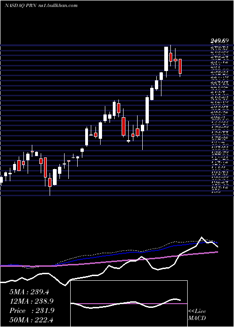Click the 50MA : 222.4 readout
Image resolution: width=234 pixels, height=327 pixels.
click(31, 320)
